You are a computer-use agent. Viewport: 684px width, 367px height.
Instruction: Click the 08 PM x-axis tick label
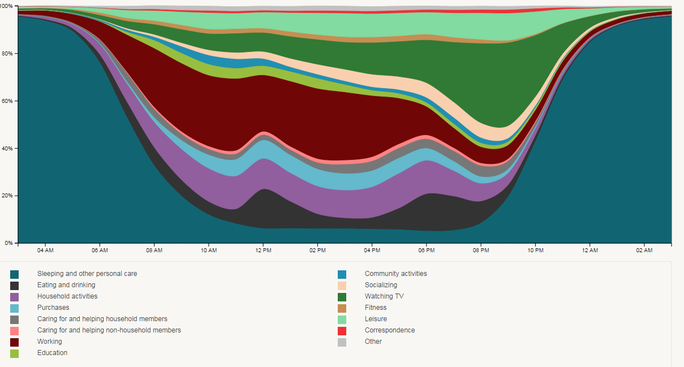(481, 250)
